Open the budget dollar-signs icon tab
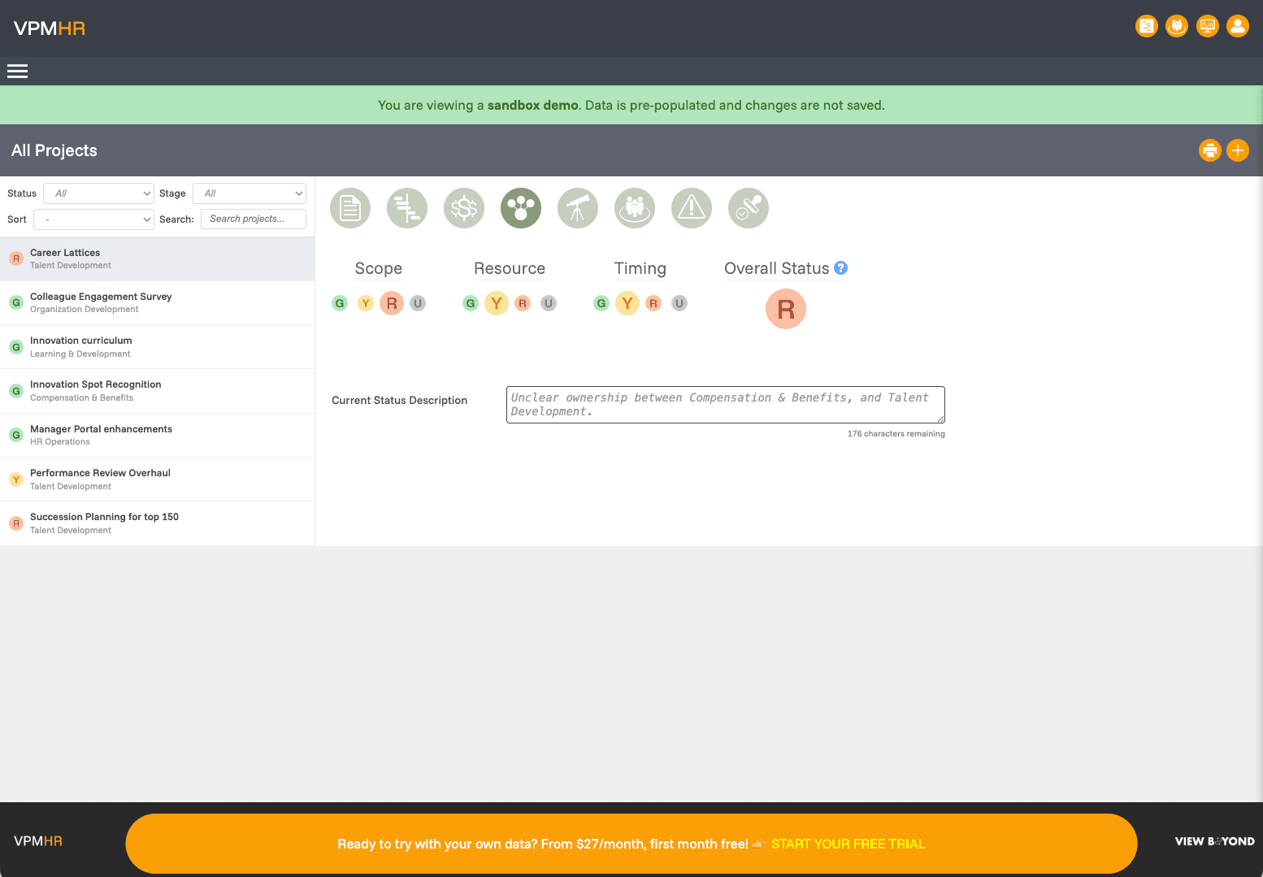The height and width of the screenshot is (877, 1263). coord(464,208)
